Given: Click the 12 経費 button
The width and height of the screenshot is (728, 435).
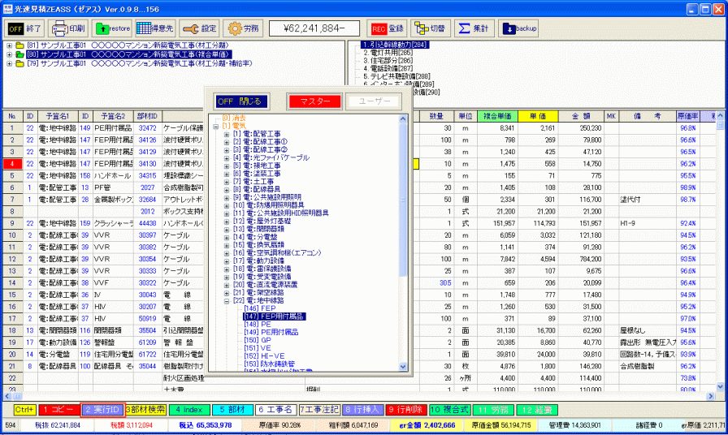Looking at the screenshot, I should tap(537, 410).
